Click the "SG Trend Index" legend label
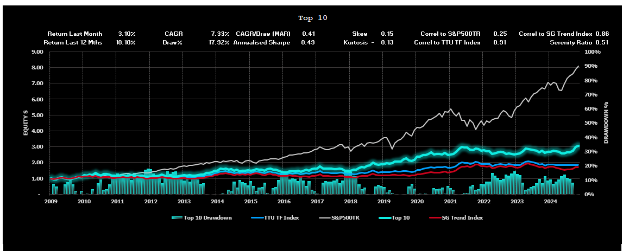The image size is (623, 251). pyautogui.click(x=463, y=217)
